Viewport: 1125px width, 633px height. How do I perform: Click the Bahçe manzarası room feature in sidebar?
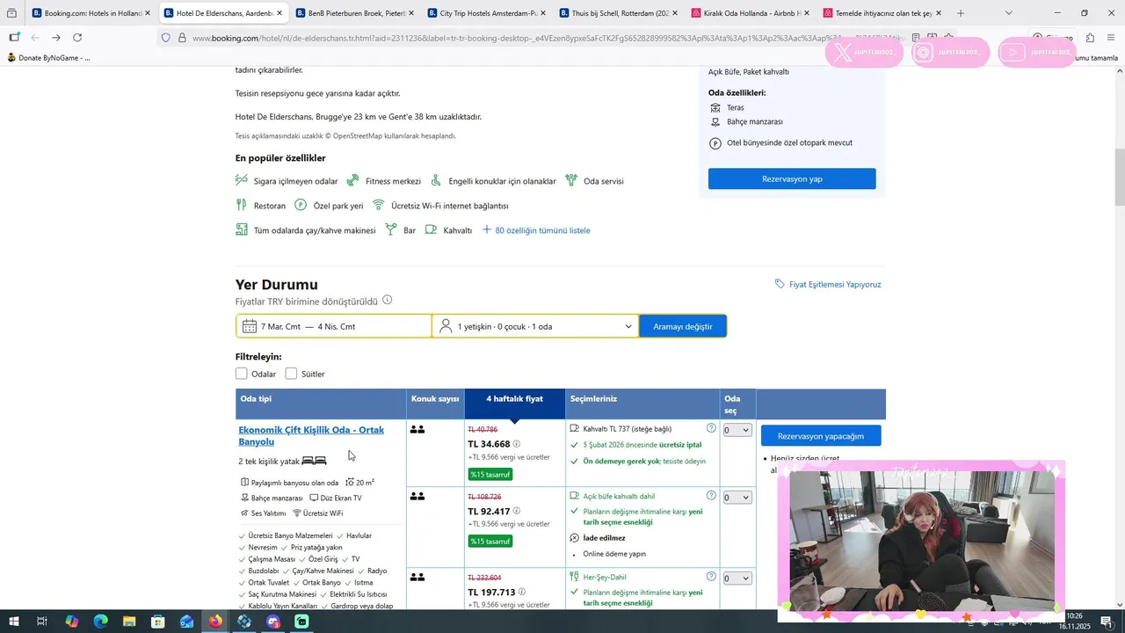tap(746, 122)
